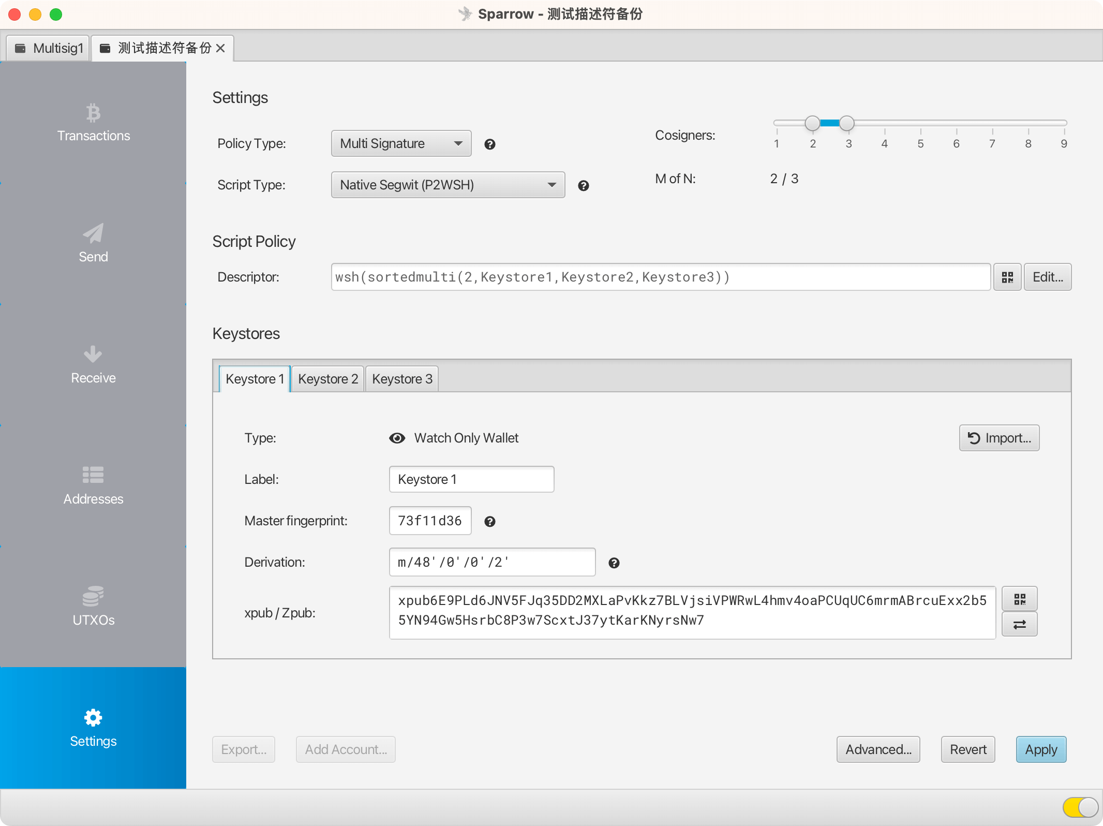Image resolution: width=1103 pixels, height=826 pixels.
Task: Switch xpub display format via arrows icon
Action: tap(1019, 625)
